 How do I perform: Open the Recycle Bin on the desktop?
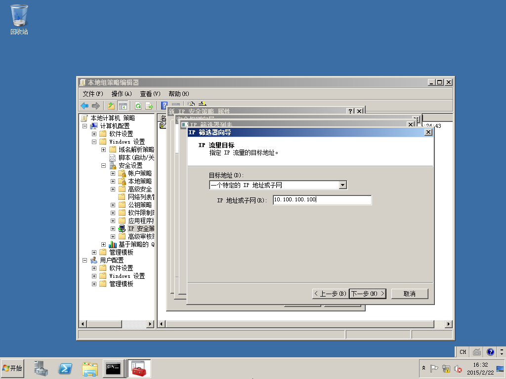click(x=19, y=19)
